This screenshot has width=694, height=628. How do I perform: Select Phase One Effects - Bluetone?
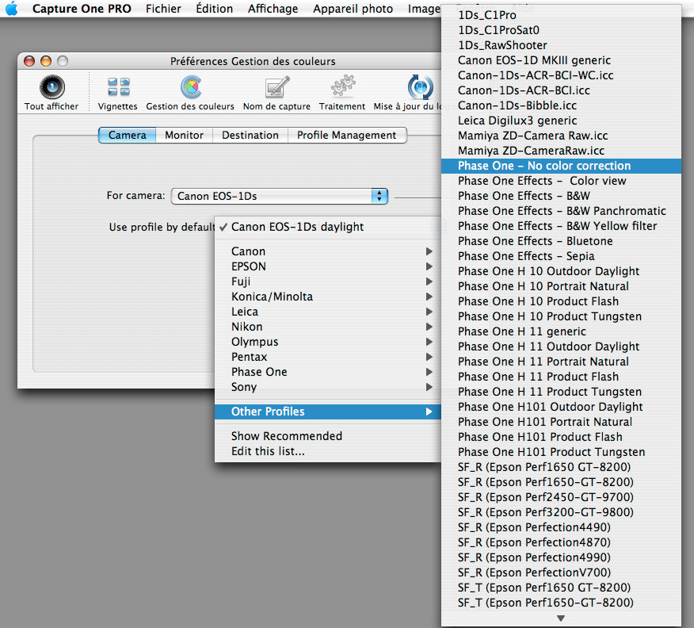point(561,241)
